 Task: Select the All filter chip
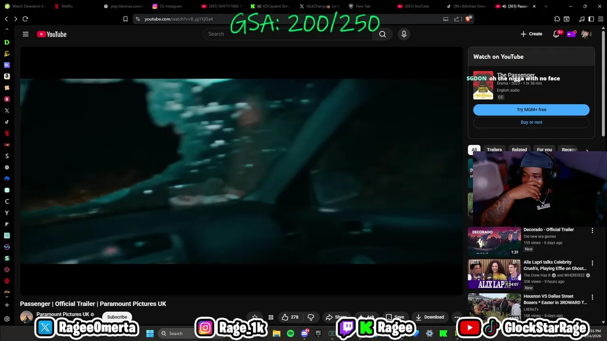click(x=474, y=150)
